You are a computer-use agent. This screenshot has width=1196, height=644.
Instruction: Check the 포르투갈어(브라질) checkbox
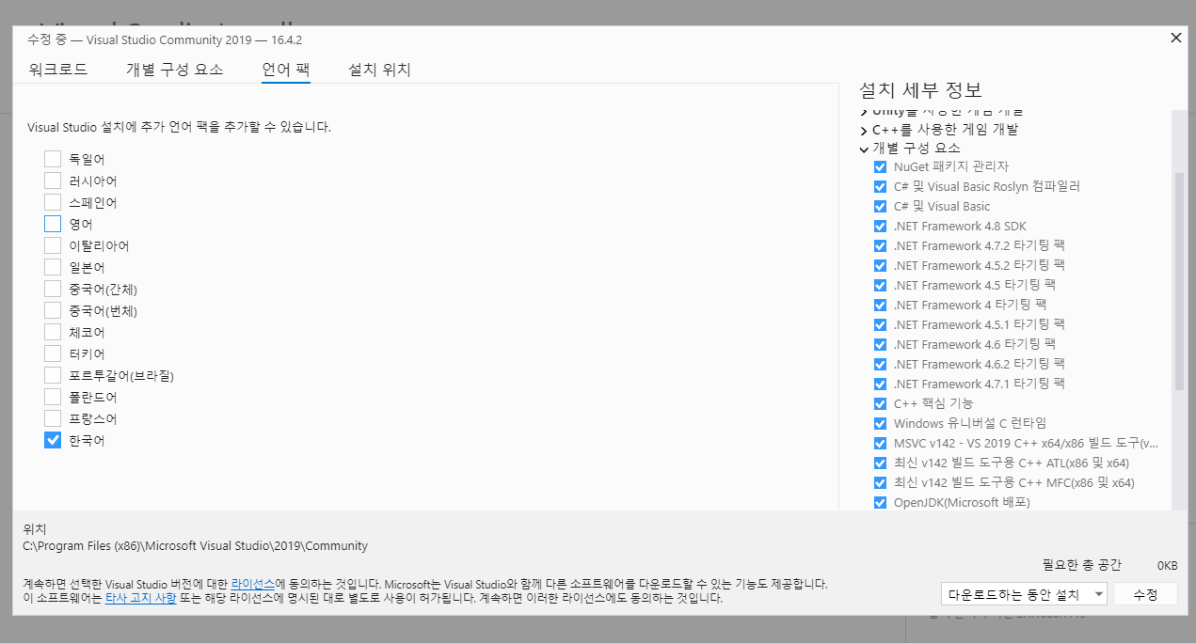53,375
